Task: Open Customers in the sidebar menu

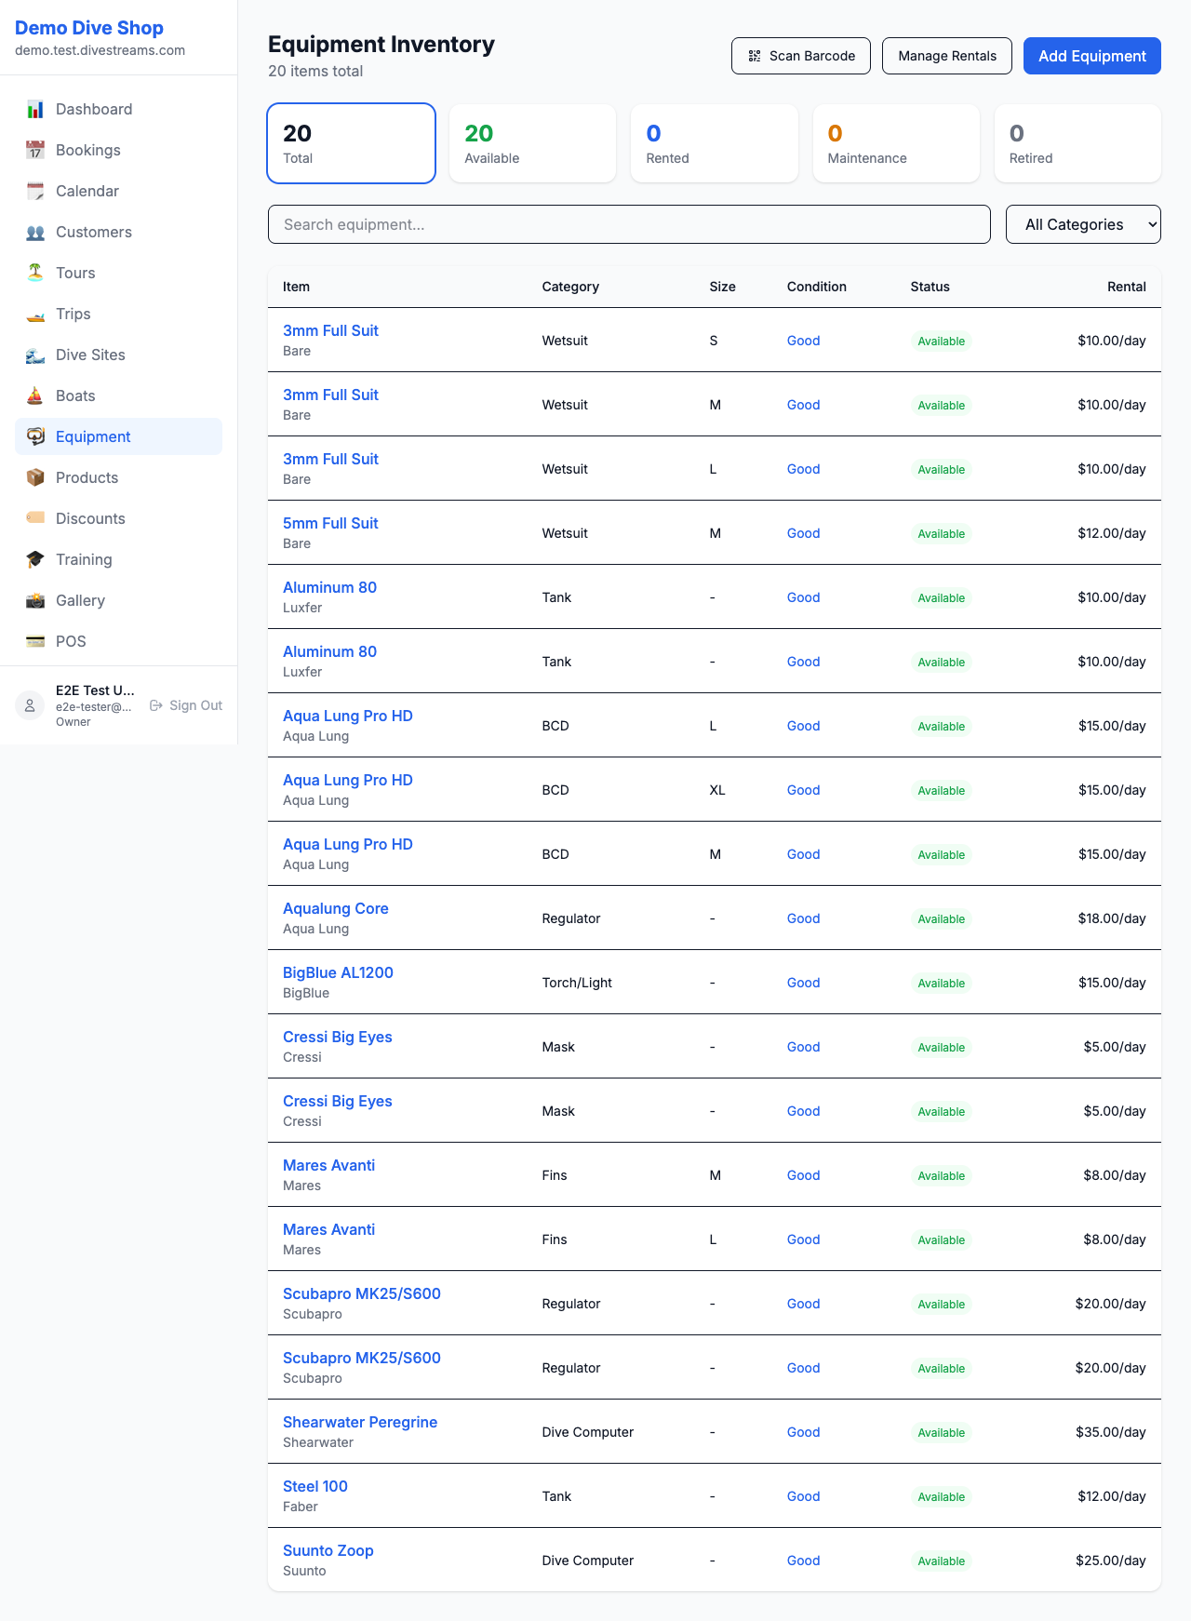Action: [93, 233]
